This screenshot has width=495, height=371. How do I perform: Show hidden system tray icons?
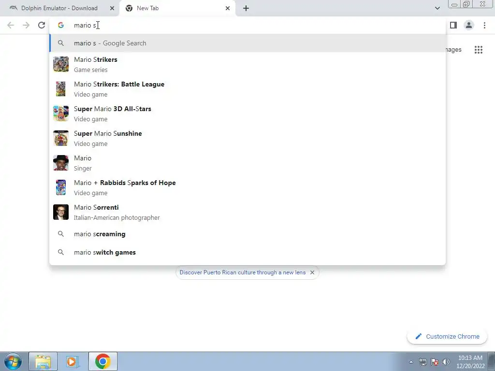[x=411, y=362]
